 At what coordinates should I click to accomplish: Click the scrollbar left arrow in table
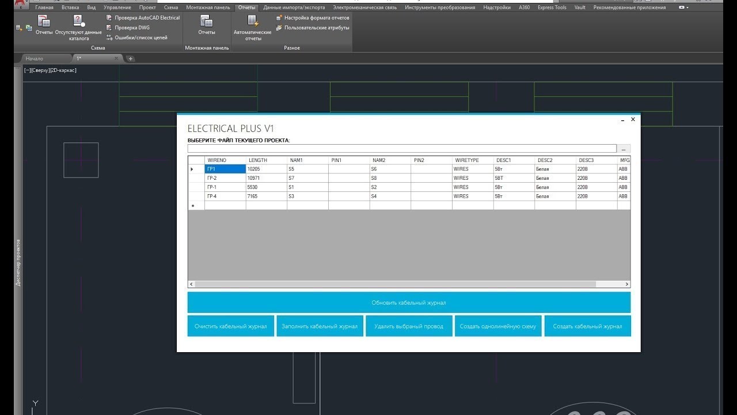point(192,284)
